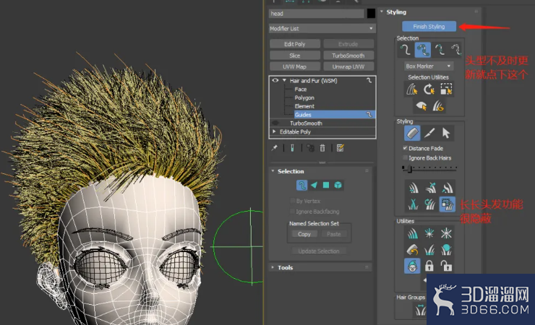Screen dimensions: 535x325
Task: Select the Element sub-object level
Action: (x=304, y=106)
